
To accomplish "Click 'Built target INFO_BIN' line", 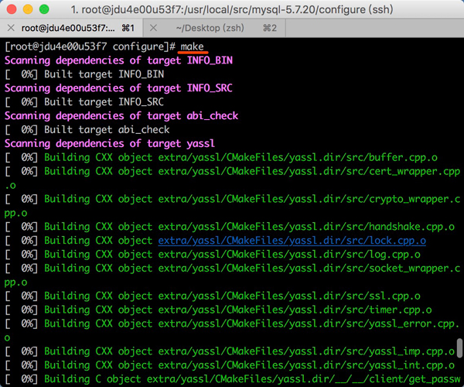I will [x=84, y=74].
